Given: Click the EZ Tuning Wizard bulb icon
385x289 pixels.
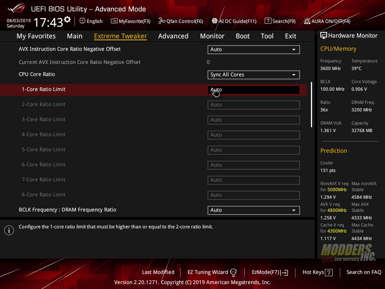Looking at the screenshot, I should pyautogui.click(x=233, y=272).
